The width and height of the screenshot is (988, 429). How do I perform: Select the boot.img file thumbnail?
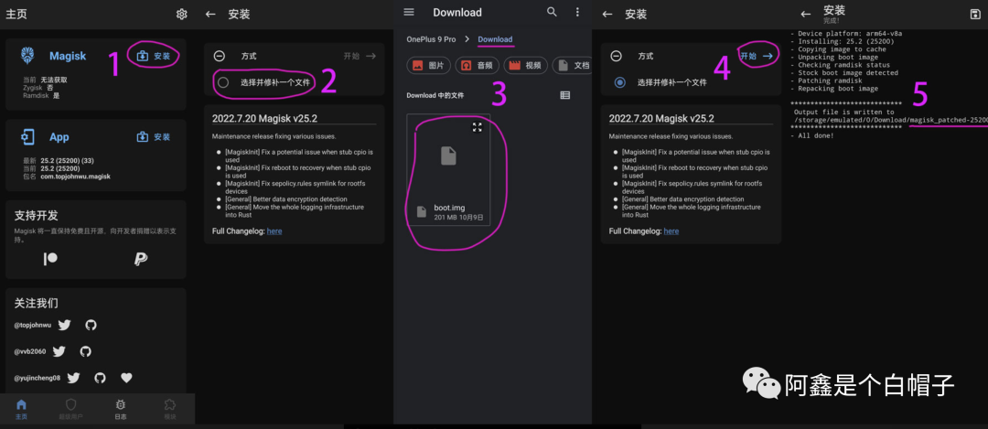(x=448, y=171)
